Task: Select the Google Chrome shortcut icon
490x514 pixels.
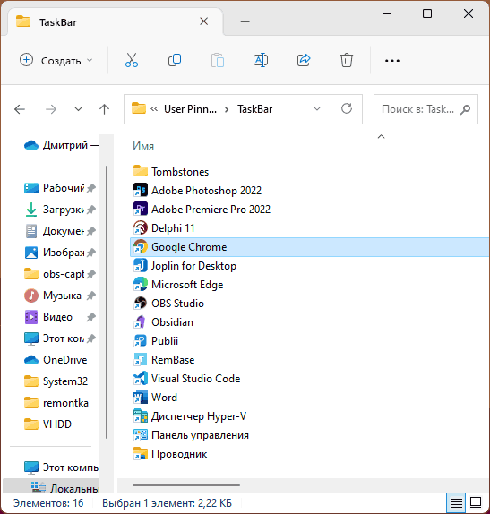Action: point(141,246)
